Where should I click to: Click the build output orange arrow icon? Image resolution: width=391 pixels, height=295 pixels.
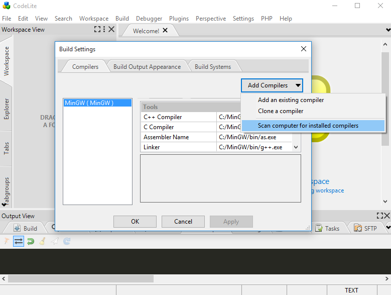[7, 241]
